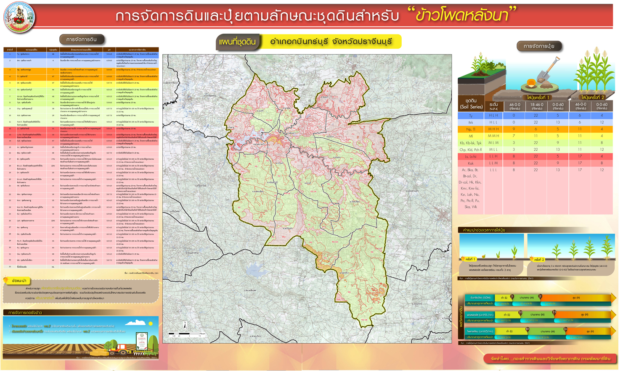Screen dimensions: 631x371
Task: Click the blue Ty soil series row
Action: [x=535, y=116]
